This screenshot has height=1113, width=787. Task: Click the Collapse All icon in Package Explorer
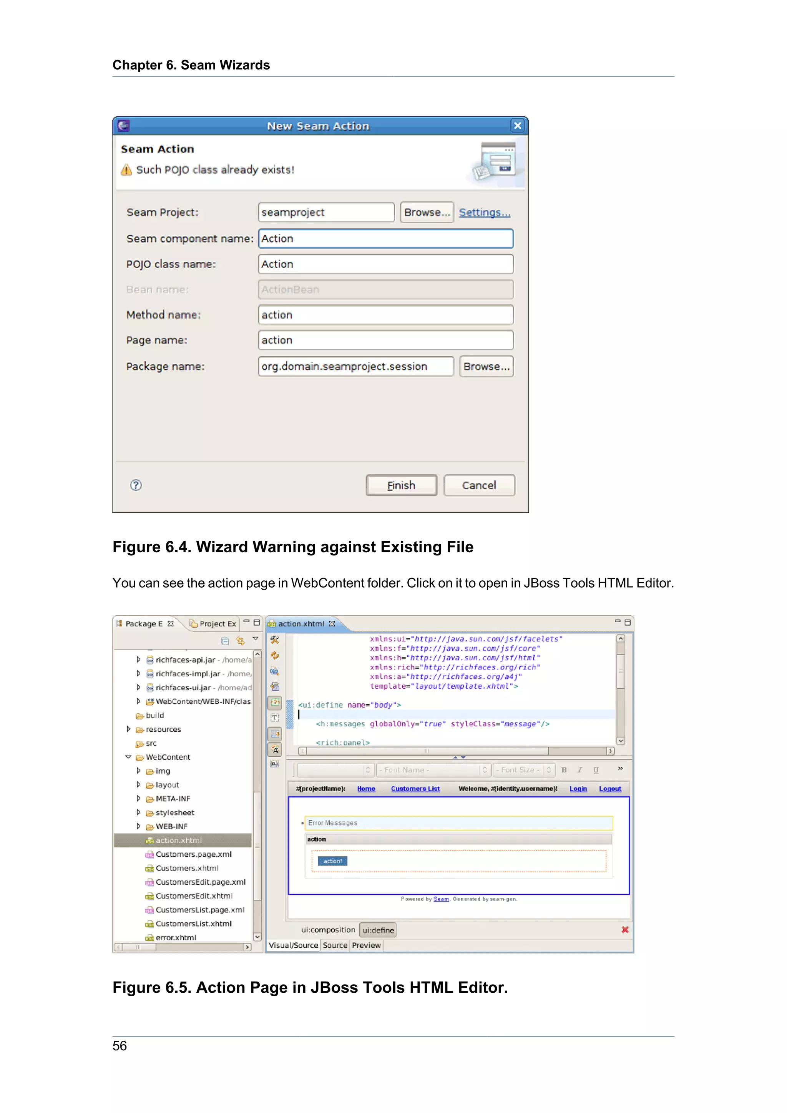pos(225,641)
